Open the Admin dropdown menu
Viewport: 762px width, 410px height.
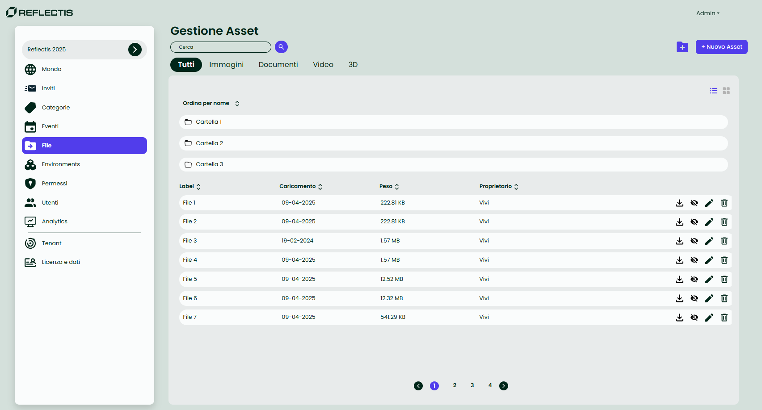point(707,13)
